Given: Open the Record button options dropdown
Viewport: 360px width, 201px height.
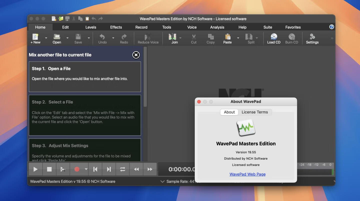Looking at the screenshot, I should pyautogui.click(x=86, y=169).
